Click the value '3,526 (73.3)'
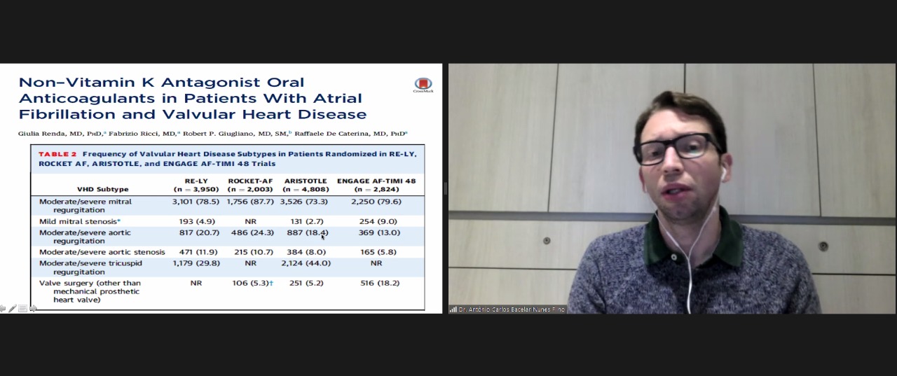This screenshot has height=376, width=897. pos(304,202)
